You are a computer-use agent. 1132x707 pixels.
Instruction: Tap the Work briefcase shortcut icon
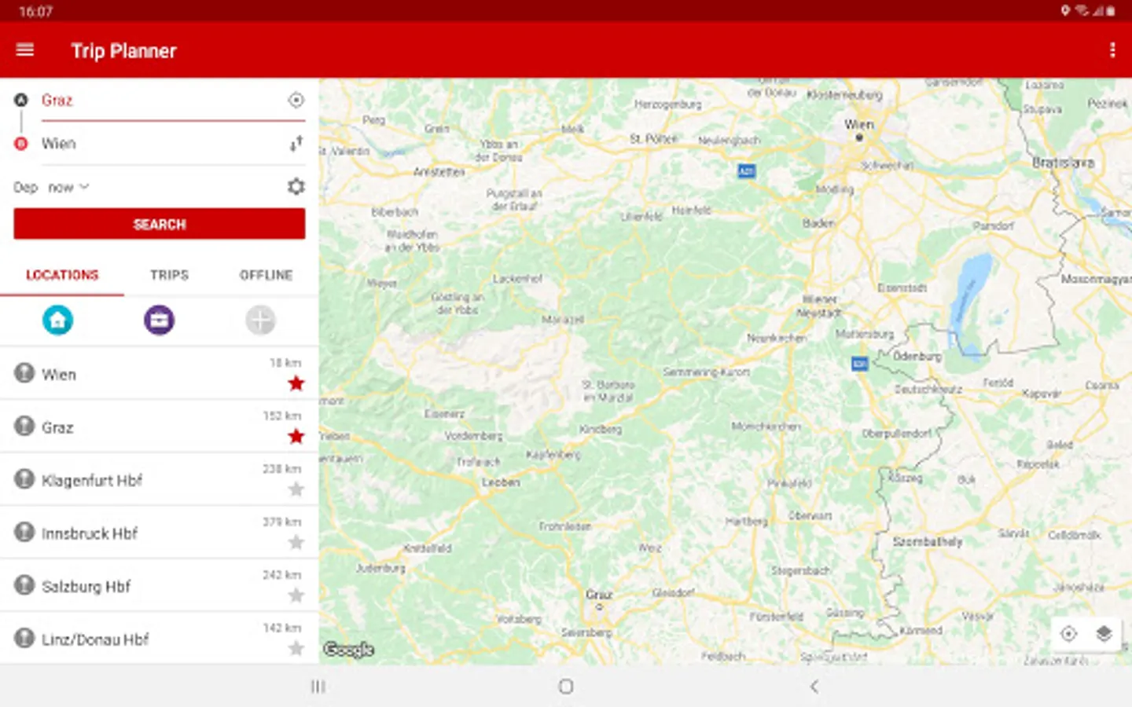click(x=159, y=321)
